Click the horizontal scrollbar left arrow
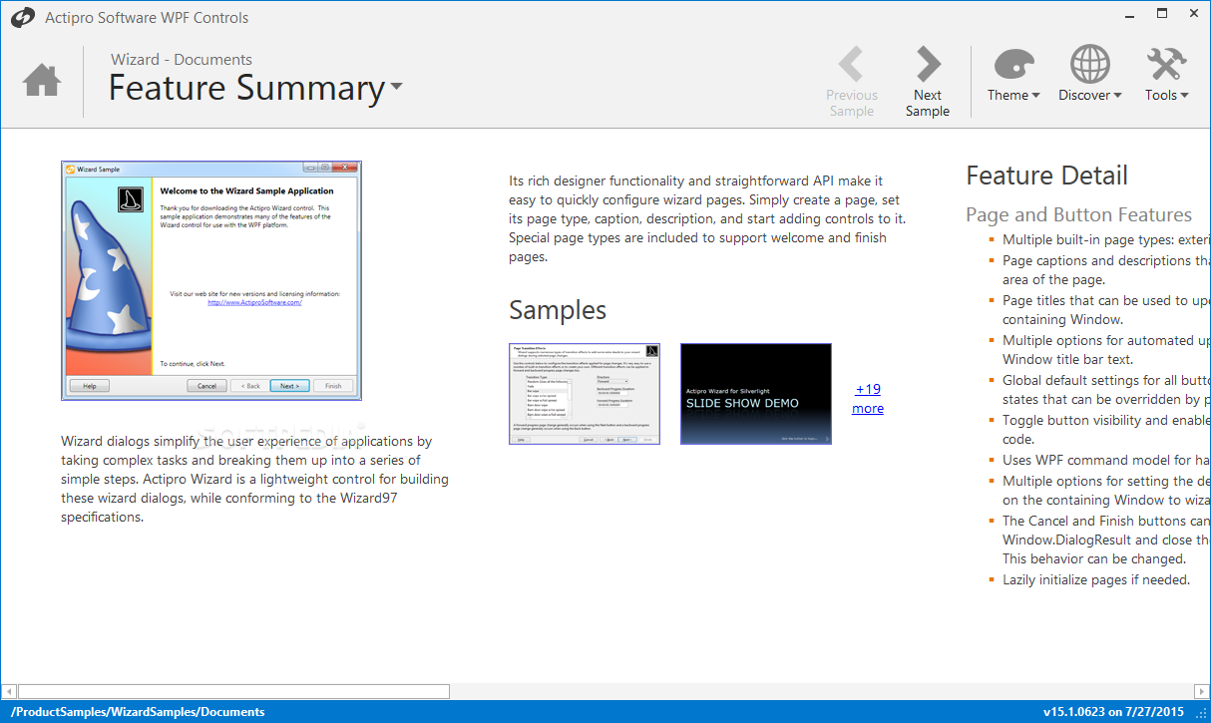 [9, 691]
